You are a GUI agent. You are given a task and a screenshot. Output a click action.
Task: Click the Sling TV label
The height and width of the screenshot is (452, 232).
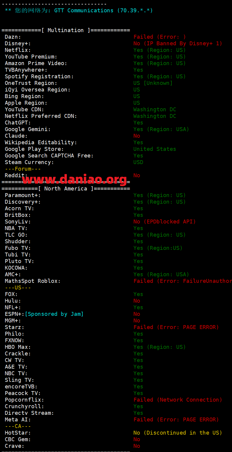point(19,380)
